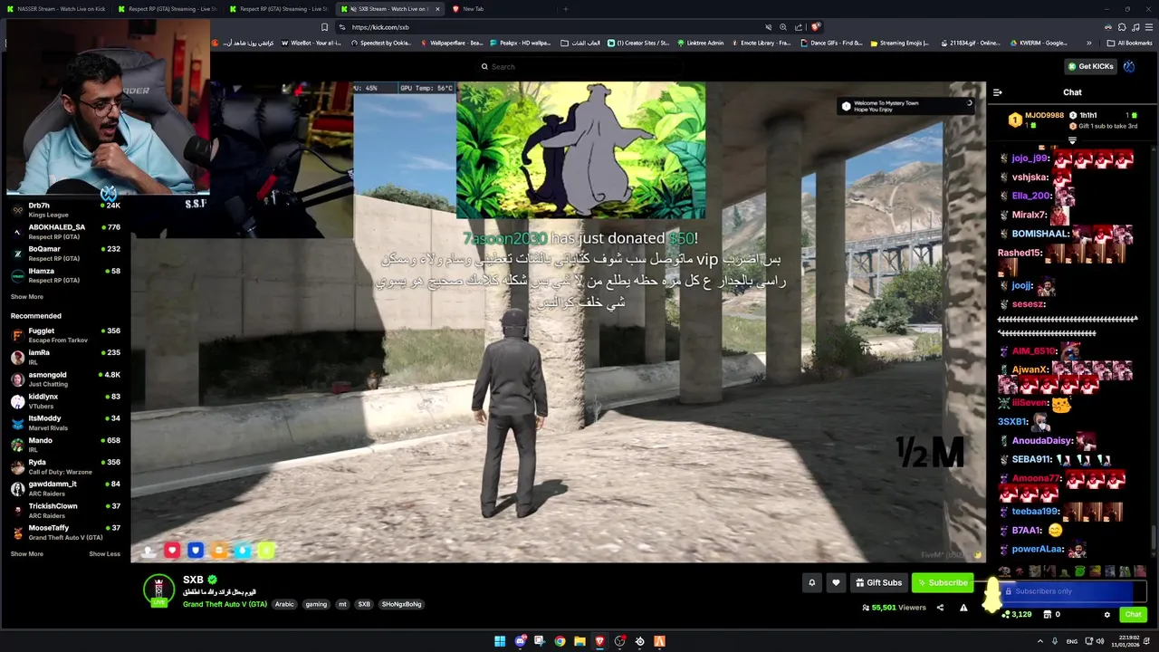Click the Subscribers only chat input
1159x652 pixels.
point(1073,591)
